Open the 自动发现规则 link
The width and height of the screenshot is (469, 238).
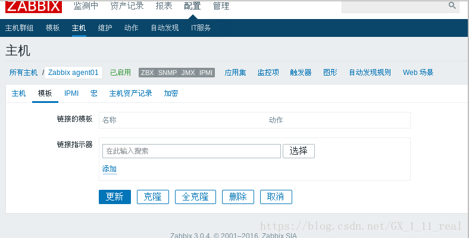click(x=370, y=73)
